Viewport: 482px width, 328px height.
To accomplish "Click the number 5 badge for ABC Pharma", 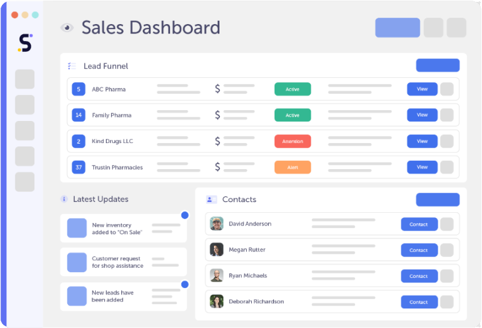I will point(79,89).
